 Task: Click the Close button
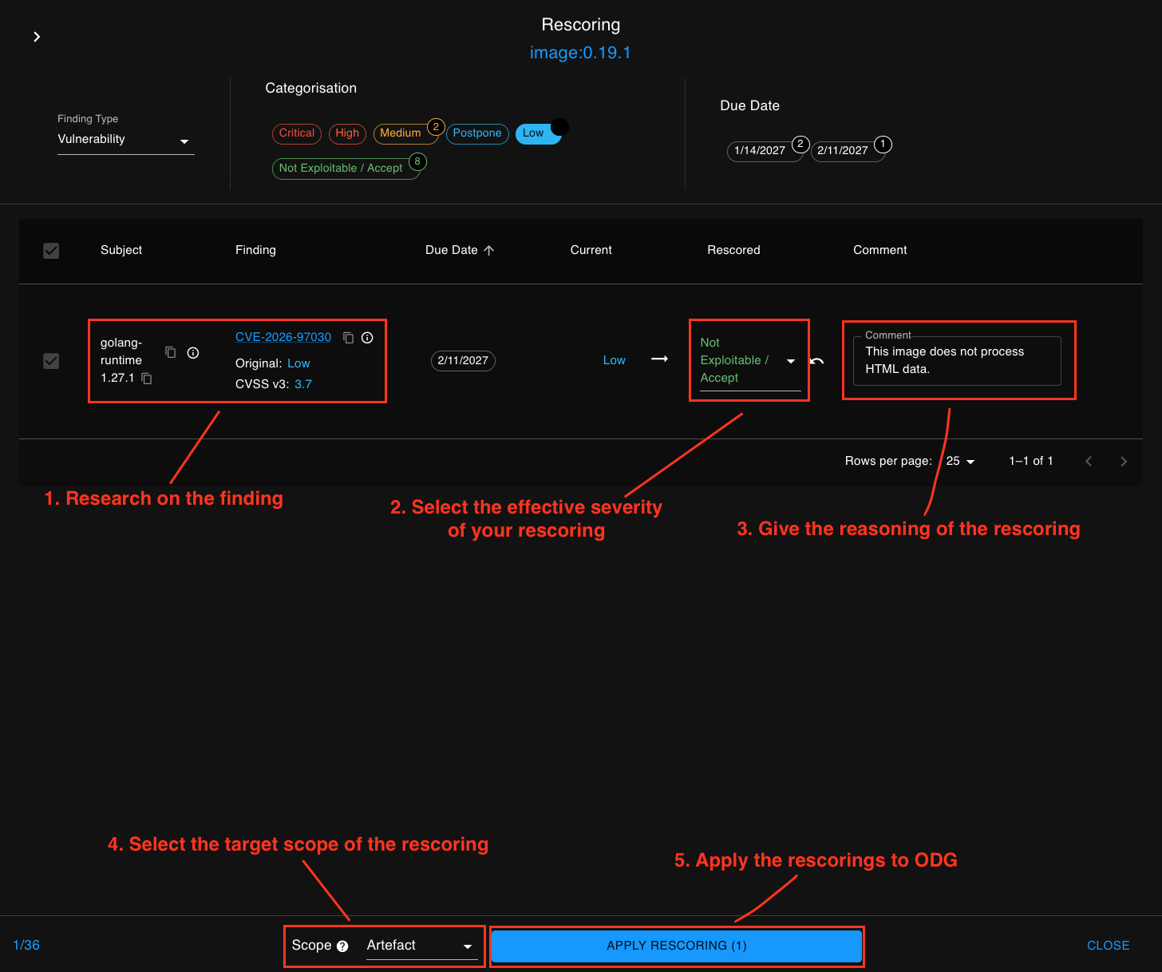tap(1108, 946)
